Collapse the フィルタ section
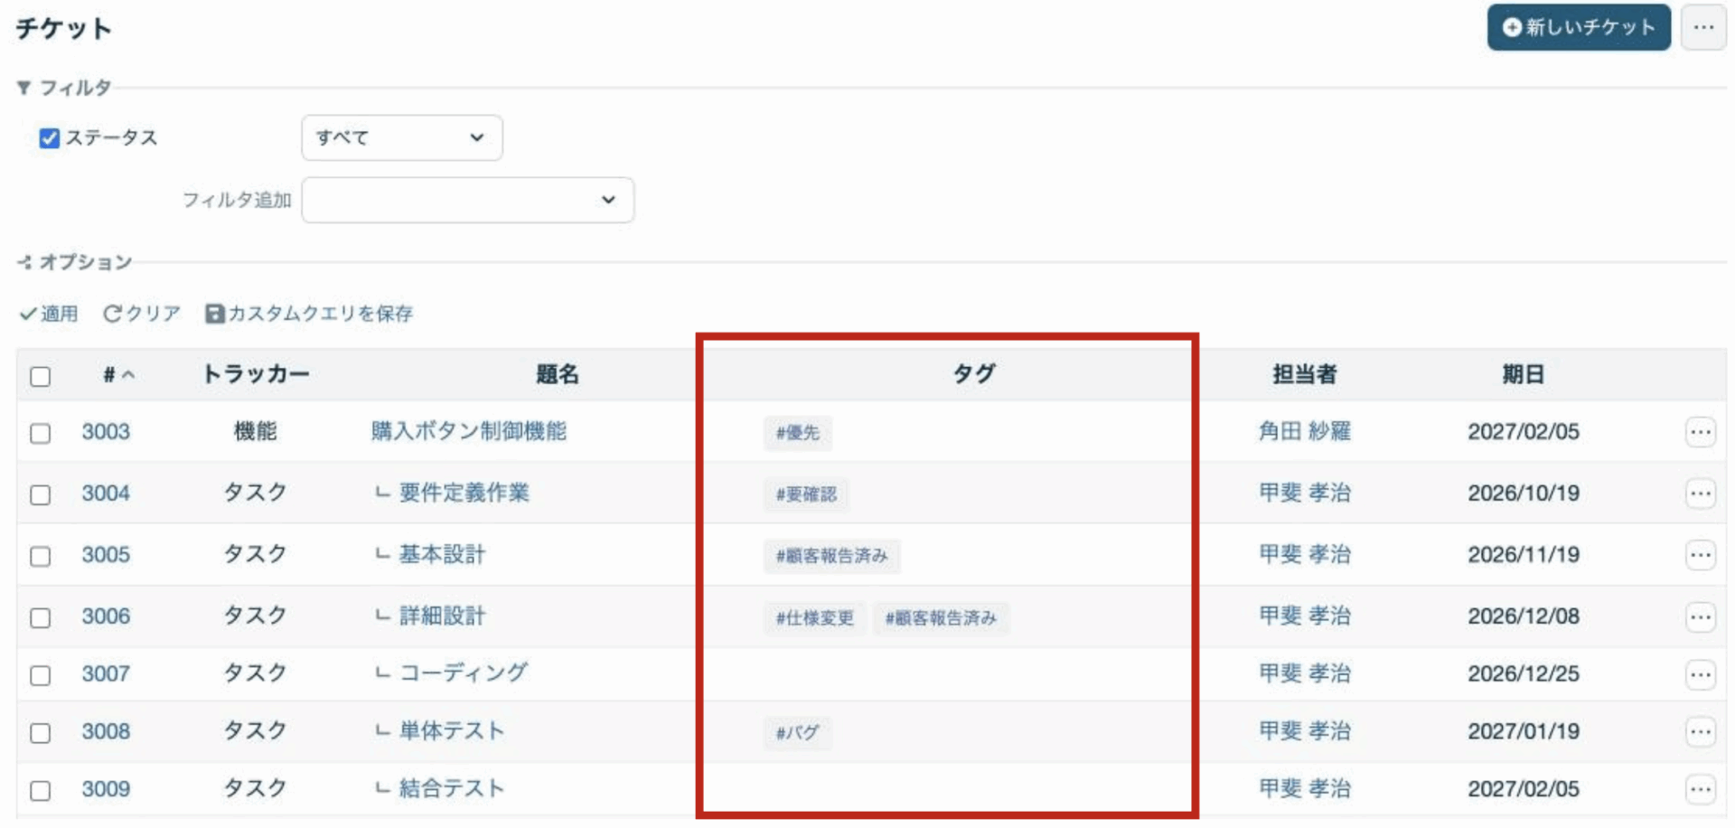Screen dimensions: 1735x828 click(63, 88)
